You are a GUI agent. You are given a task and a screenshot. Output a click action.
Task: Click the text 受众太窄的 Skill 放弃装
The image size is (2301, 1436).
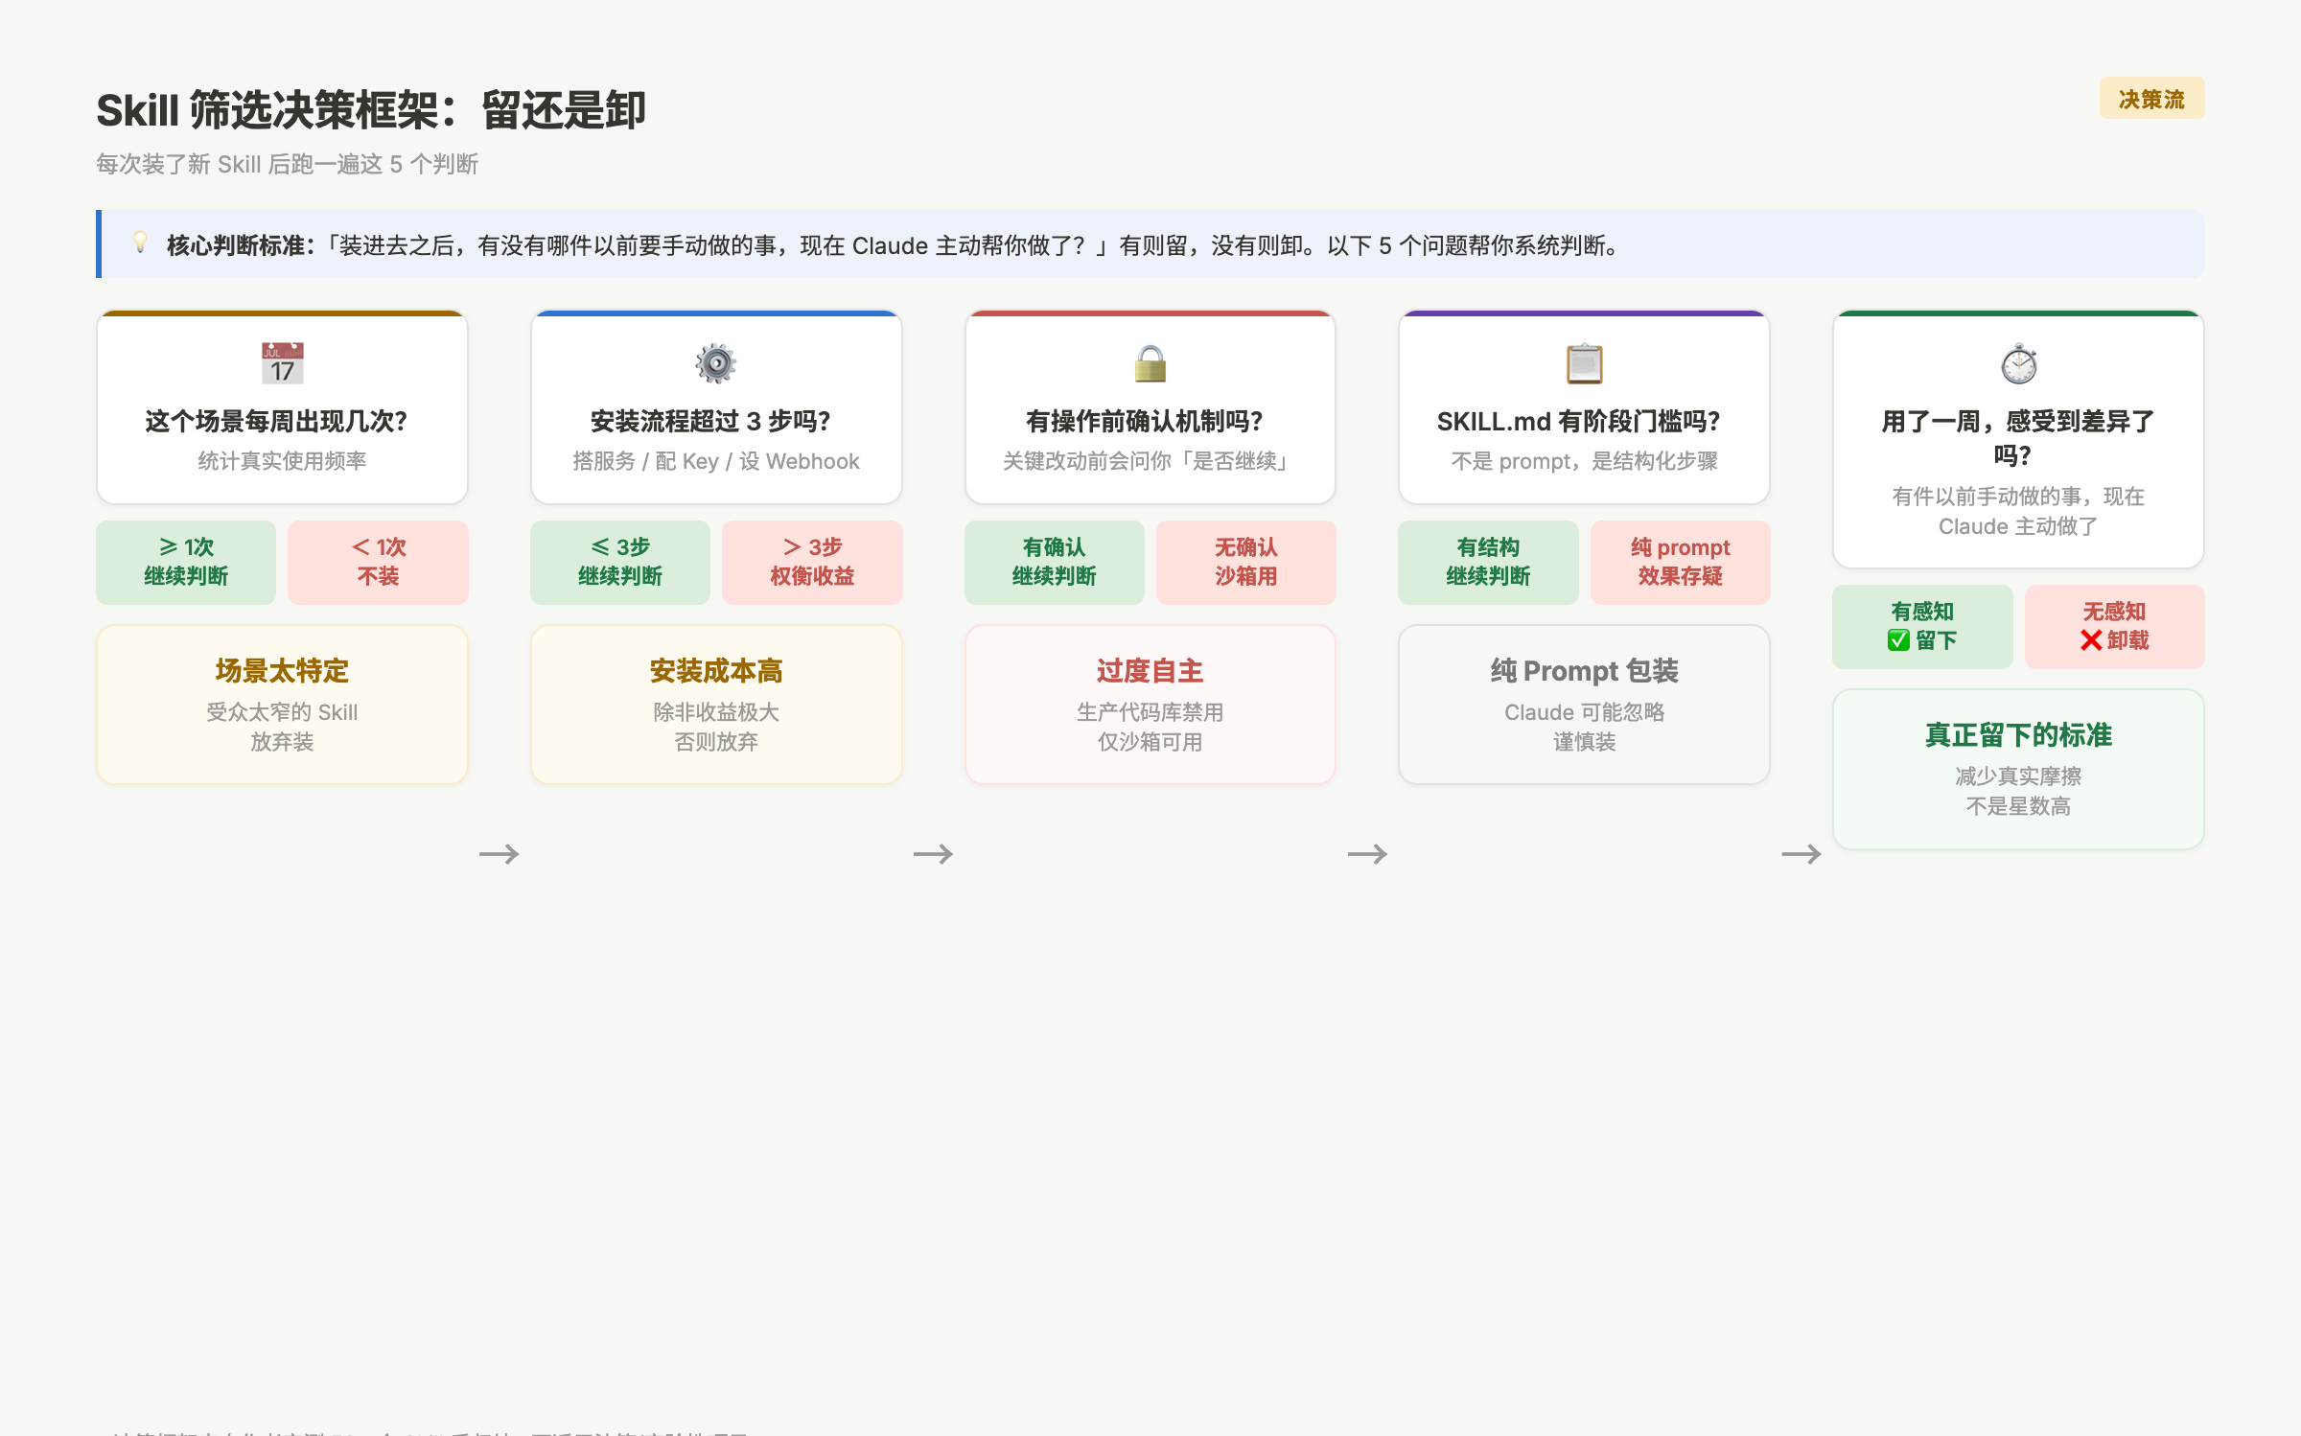coord(282,727)
